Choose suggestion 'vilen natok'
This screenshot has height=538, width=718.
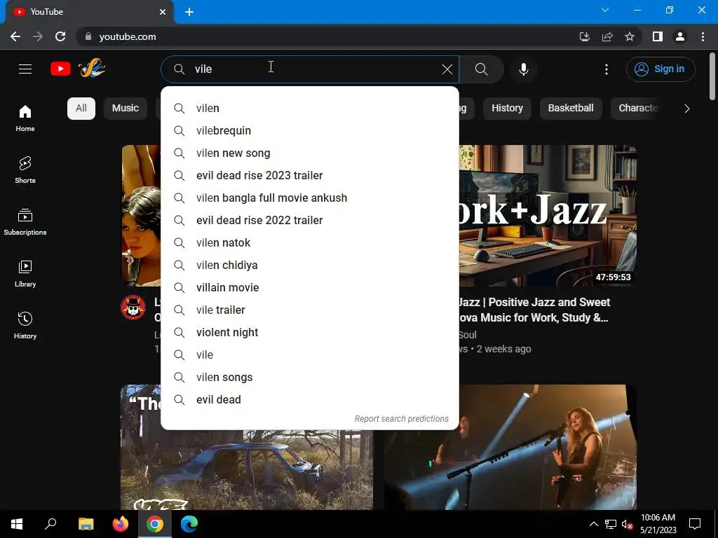309,243
